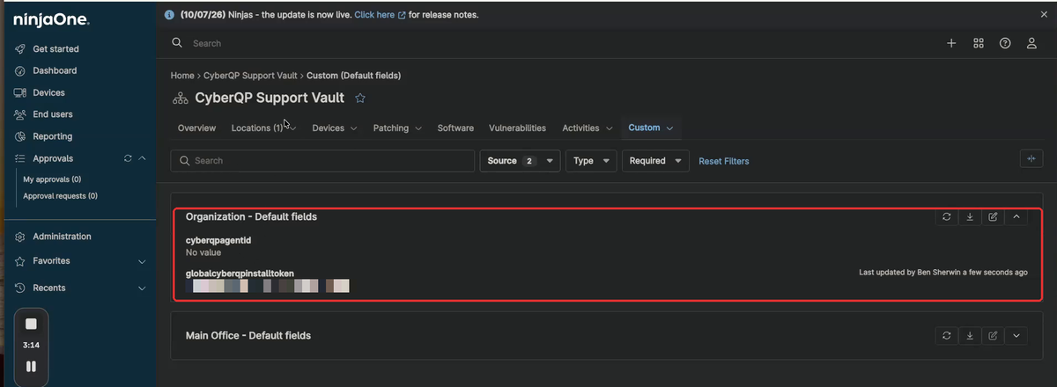Go to Home breadcrumb

click(x=182, y=76)
